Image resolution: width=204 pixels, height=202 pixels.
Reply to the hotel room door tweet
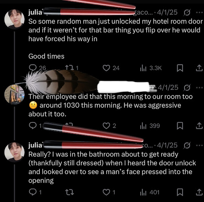(x=33, y=68)
